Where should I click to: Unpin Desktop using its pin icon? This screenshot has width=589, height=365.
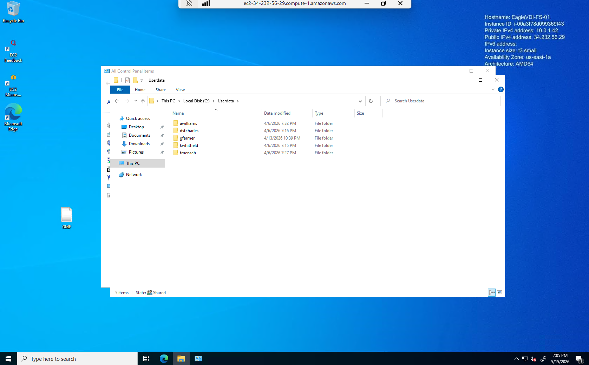[x=162, y=127]
